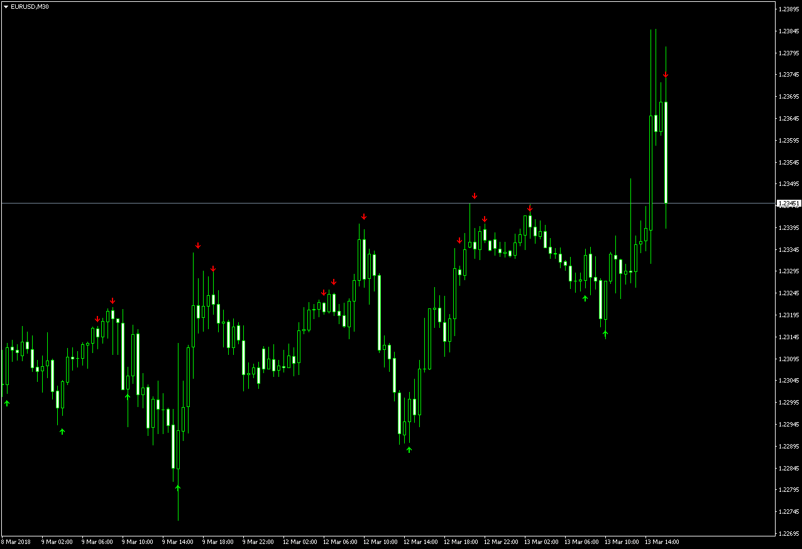Click the 12 Mar 02:00 time label
Viewport: 802px width, 549px height.
point(300,542)
